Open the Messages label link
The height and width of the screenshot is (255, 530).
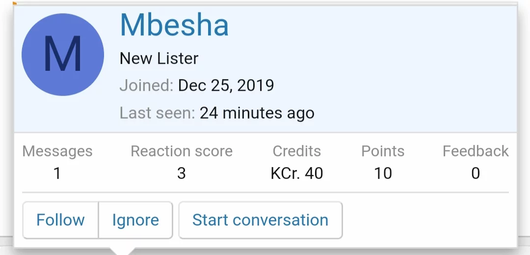[x=57, y=151]
